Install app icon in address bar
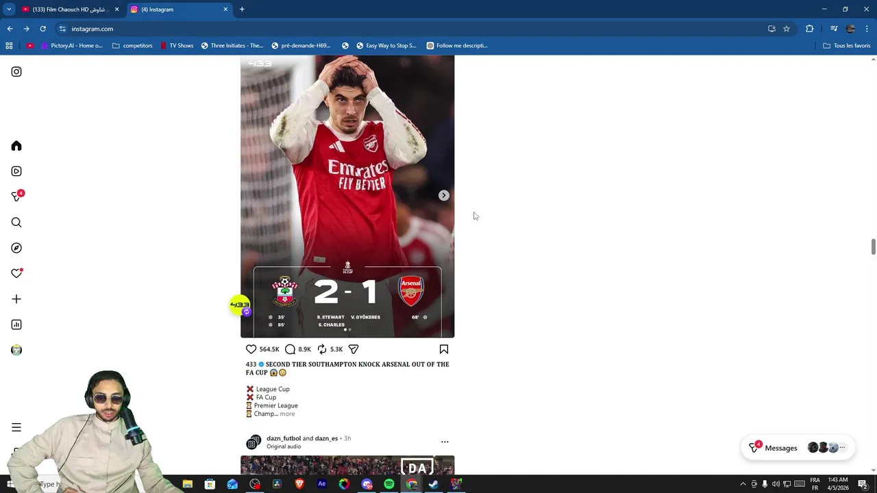The width and height of the screenshot is (877, 493). tap(771, 29)
